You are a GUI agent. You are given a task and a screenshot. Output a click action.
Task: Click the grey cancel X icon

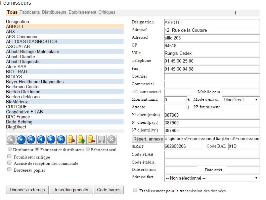(x=112, y=140)
